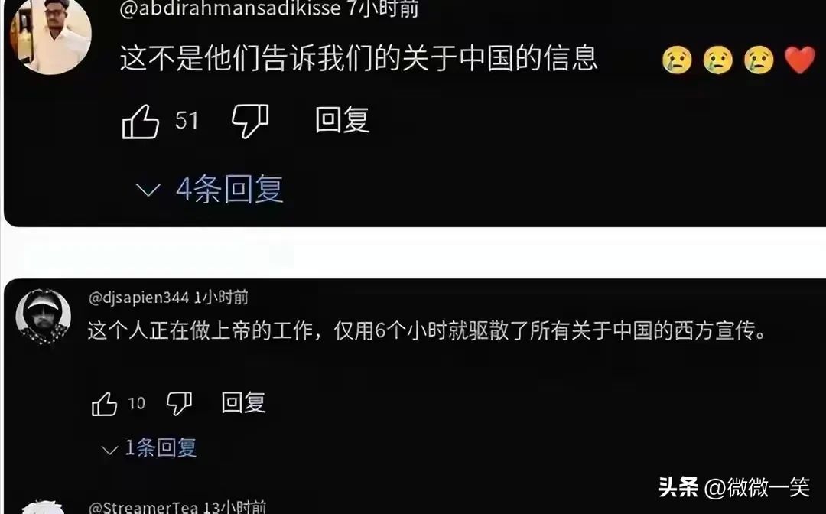Dislike the comment by @djsapien344
826x514 pixels.
[x=179, y=404]
